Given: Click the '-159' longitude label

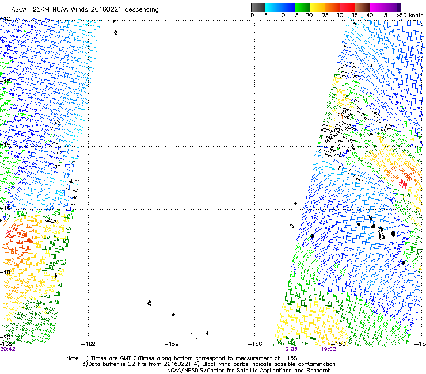Looking at the screenshot, I should point(172,344).
